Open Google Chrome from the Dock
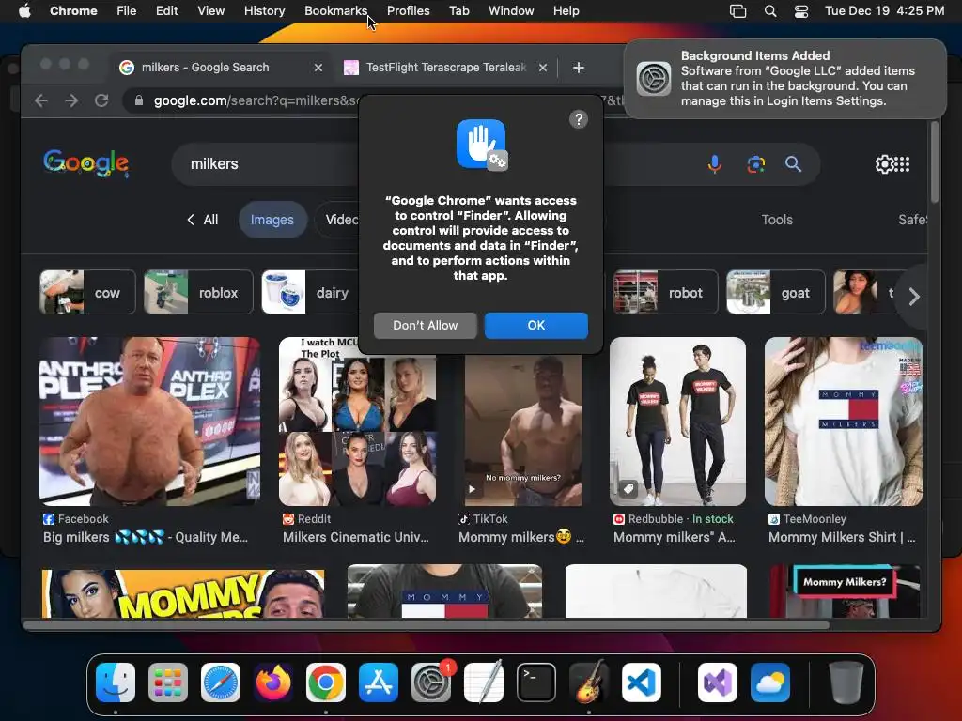Viewport: 962px width, 721px height. point(326,682)
